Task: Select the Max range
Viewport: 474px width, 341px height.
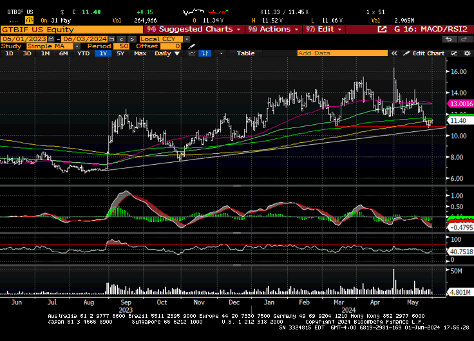Action: pyautogui.click(x=140, y=53)
